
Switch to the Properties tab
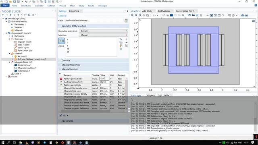[x=74, y=11]
